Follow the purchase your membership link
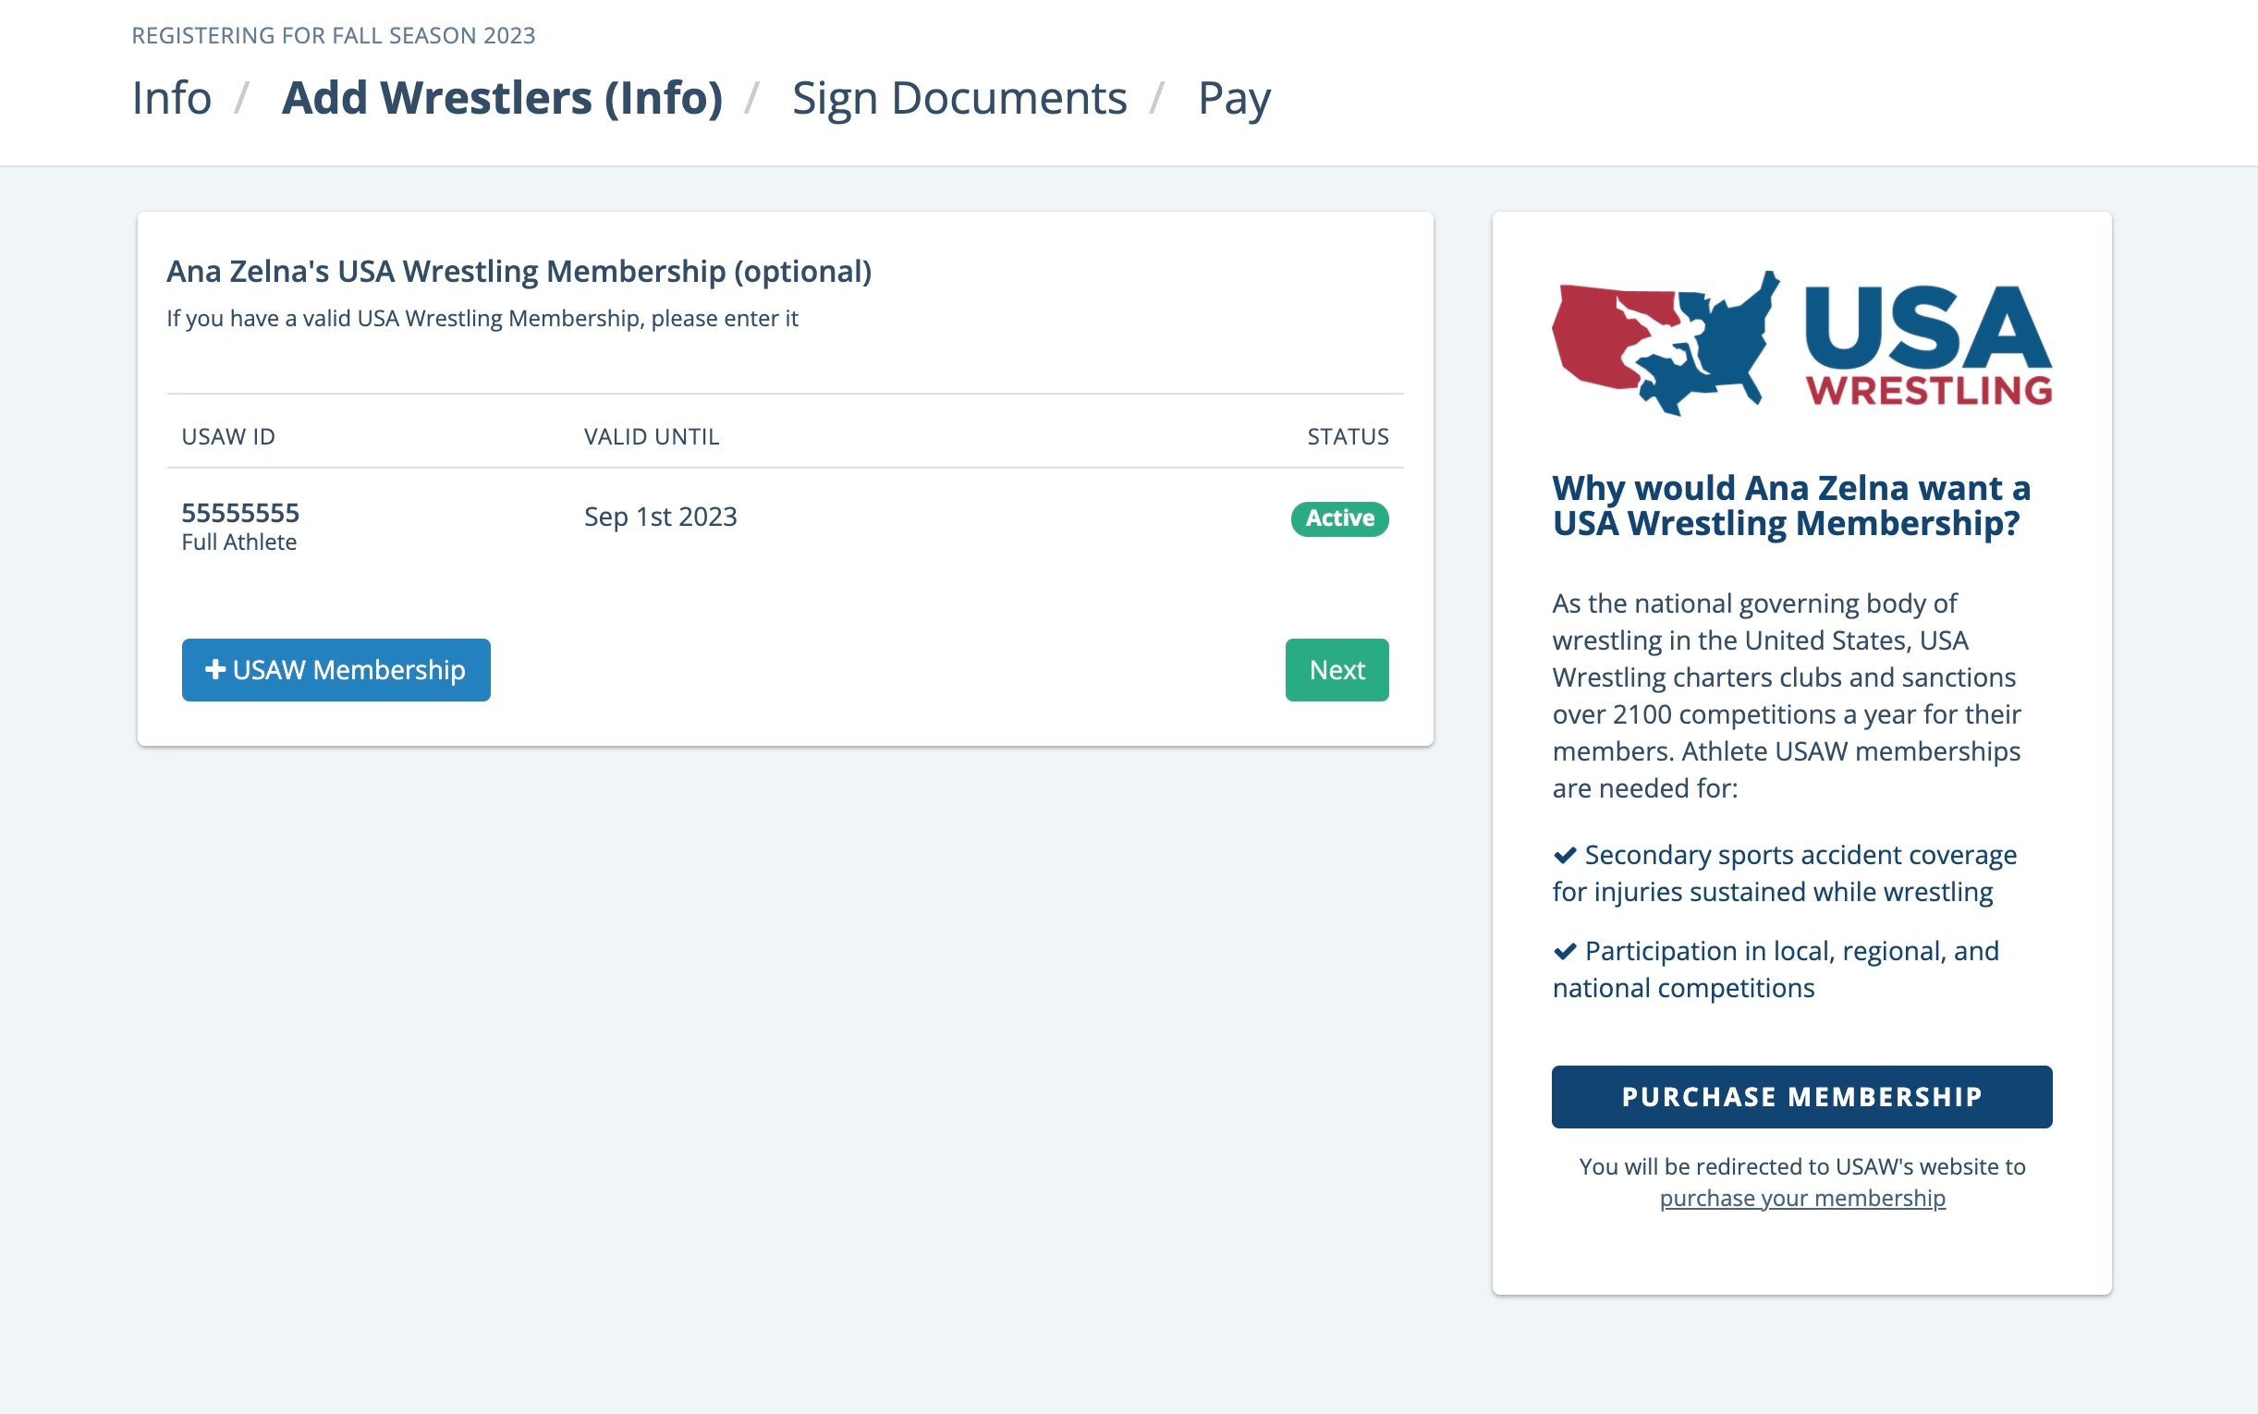This screenshot has width=2258, height=1414. click(1801, 1198)
